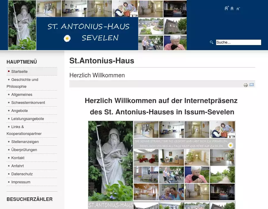The height and width of the screenshot is (209, 268).
Task: Open the Impressum page
Action: point(21,182)
